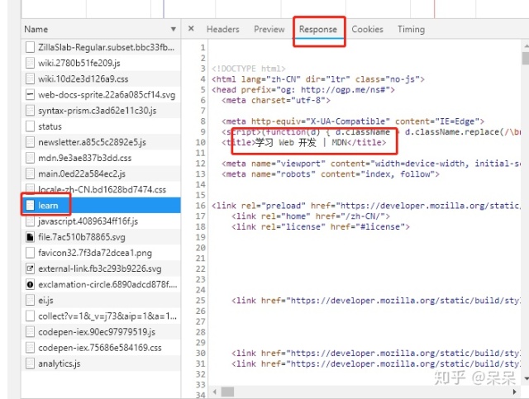Select locale-zh-CN.bd1628bd7474.css request

pyautogui.click(x=102, y=189)
